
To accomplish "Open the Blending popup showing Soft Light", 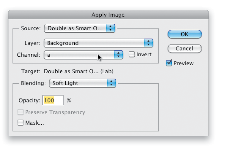I will pyautogui.click(x=83, y=83).
